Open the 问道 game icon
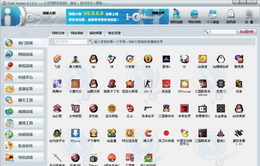 239,83
